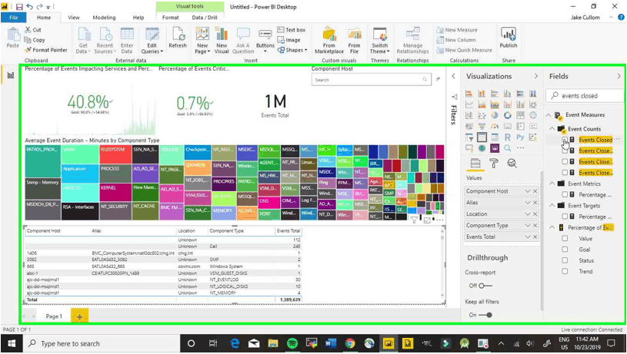
Task: Turn on the Cross-report toggle
Action: (x=485, y=286)
